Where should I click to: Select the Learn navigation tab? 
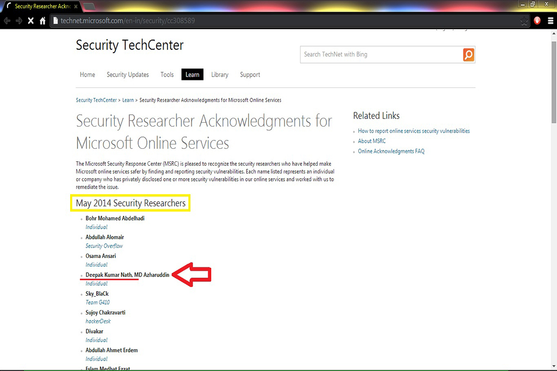tap(192, 74)
